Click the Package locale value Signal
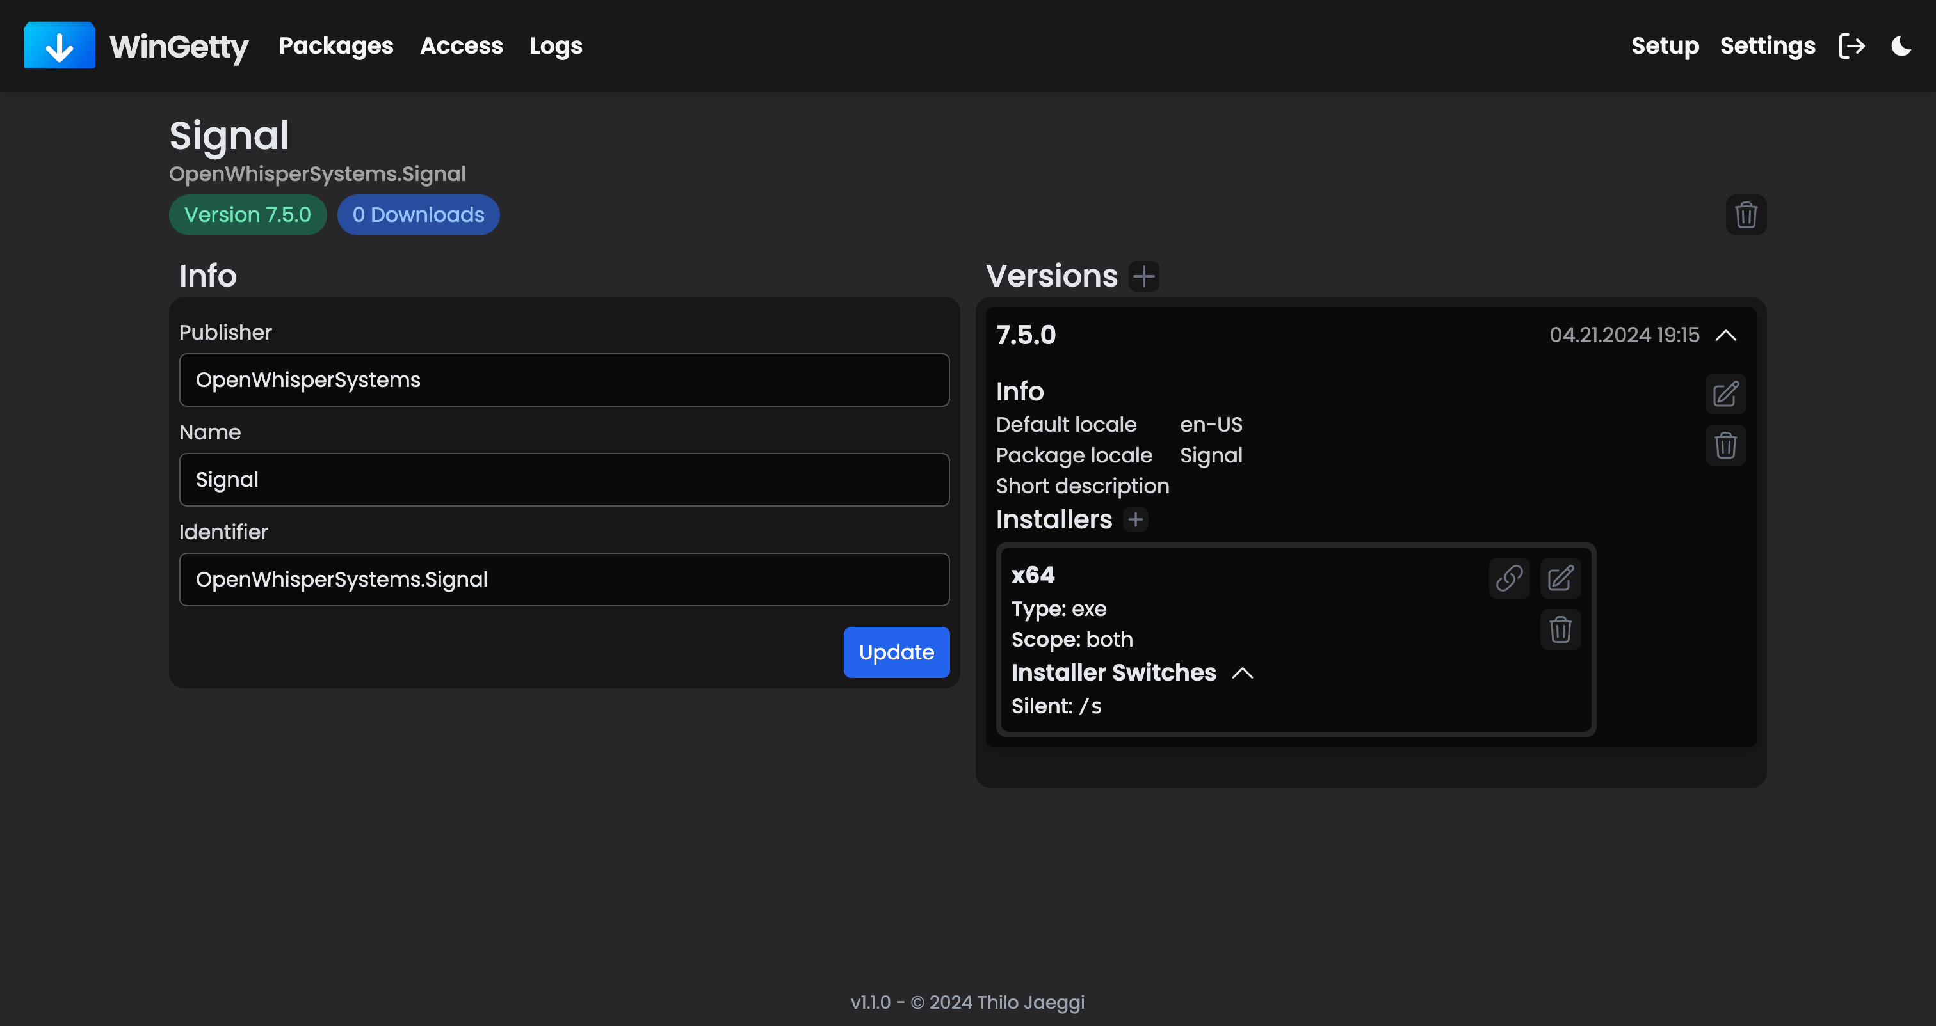This screenshot has width=1936, height=1026. point(1211,455)
